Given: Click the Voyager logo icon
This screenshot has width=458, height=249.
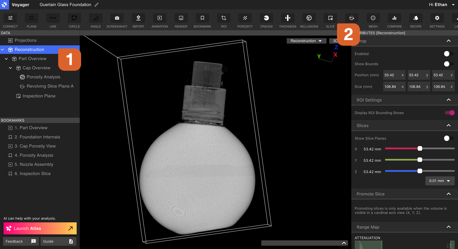Looking at the screenshot, I should [x=5, y=5].
